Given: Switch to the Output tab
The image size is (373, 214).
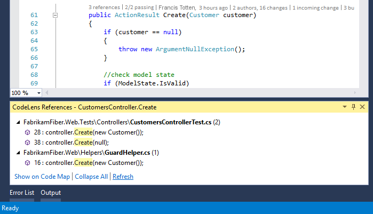Looking at the screenshot, I should tap(51, 193).
